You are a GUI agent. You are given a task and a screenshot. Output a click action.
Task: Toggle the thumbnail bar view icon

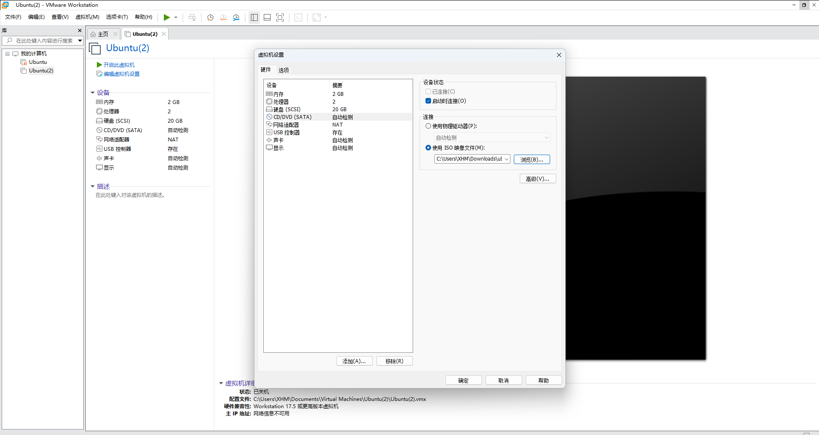[x=267, y=17]
